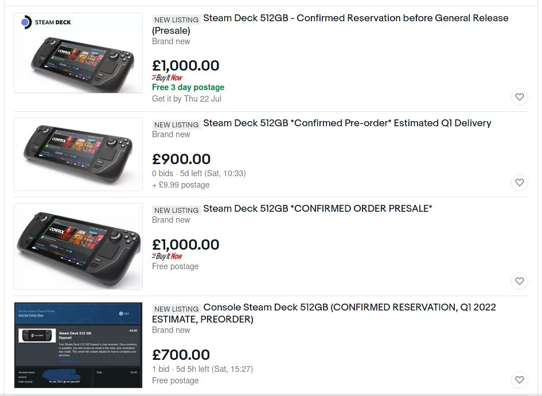Click thumbnail of the £900 auction listing
Screen dimensions: 542x396
(x=78, y=154)
